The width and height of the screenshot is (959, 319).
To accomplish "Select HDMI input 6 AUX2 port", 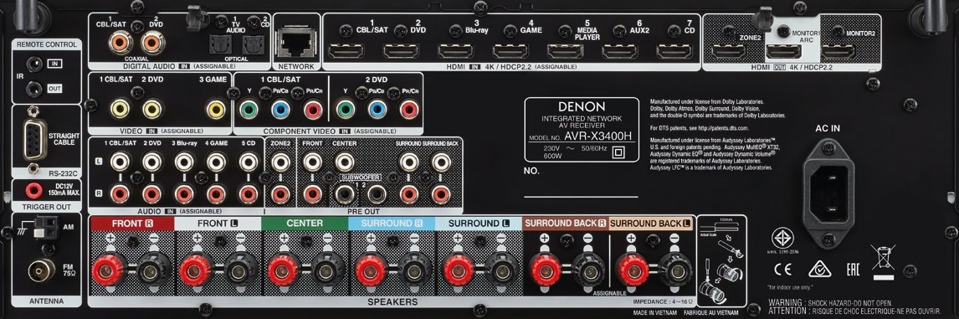I will (619, 51).
